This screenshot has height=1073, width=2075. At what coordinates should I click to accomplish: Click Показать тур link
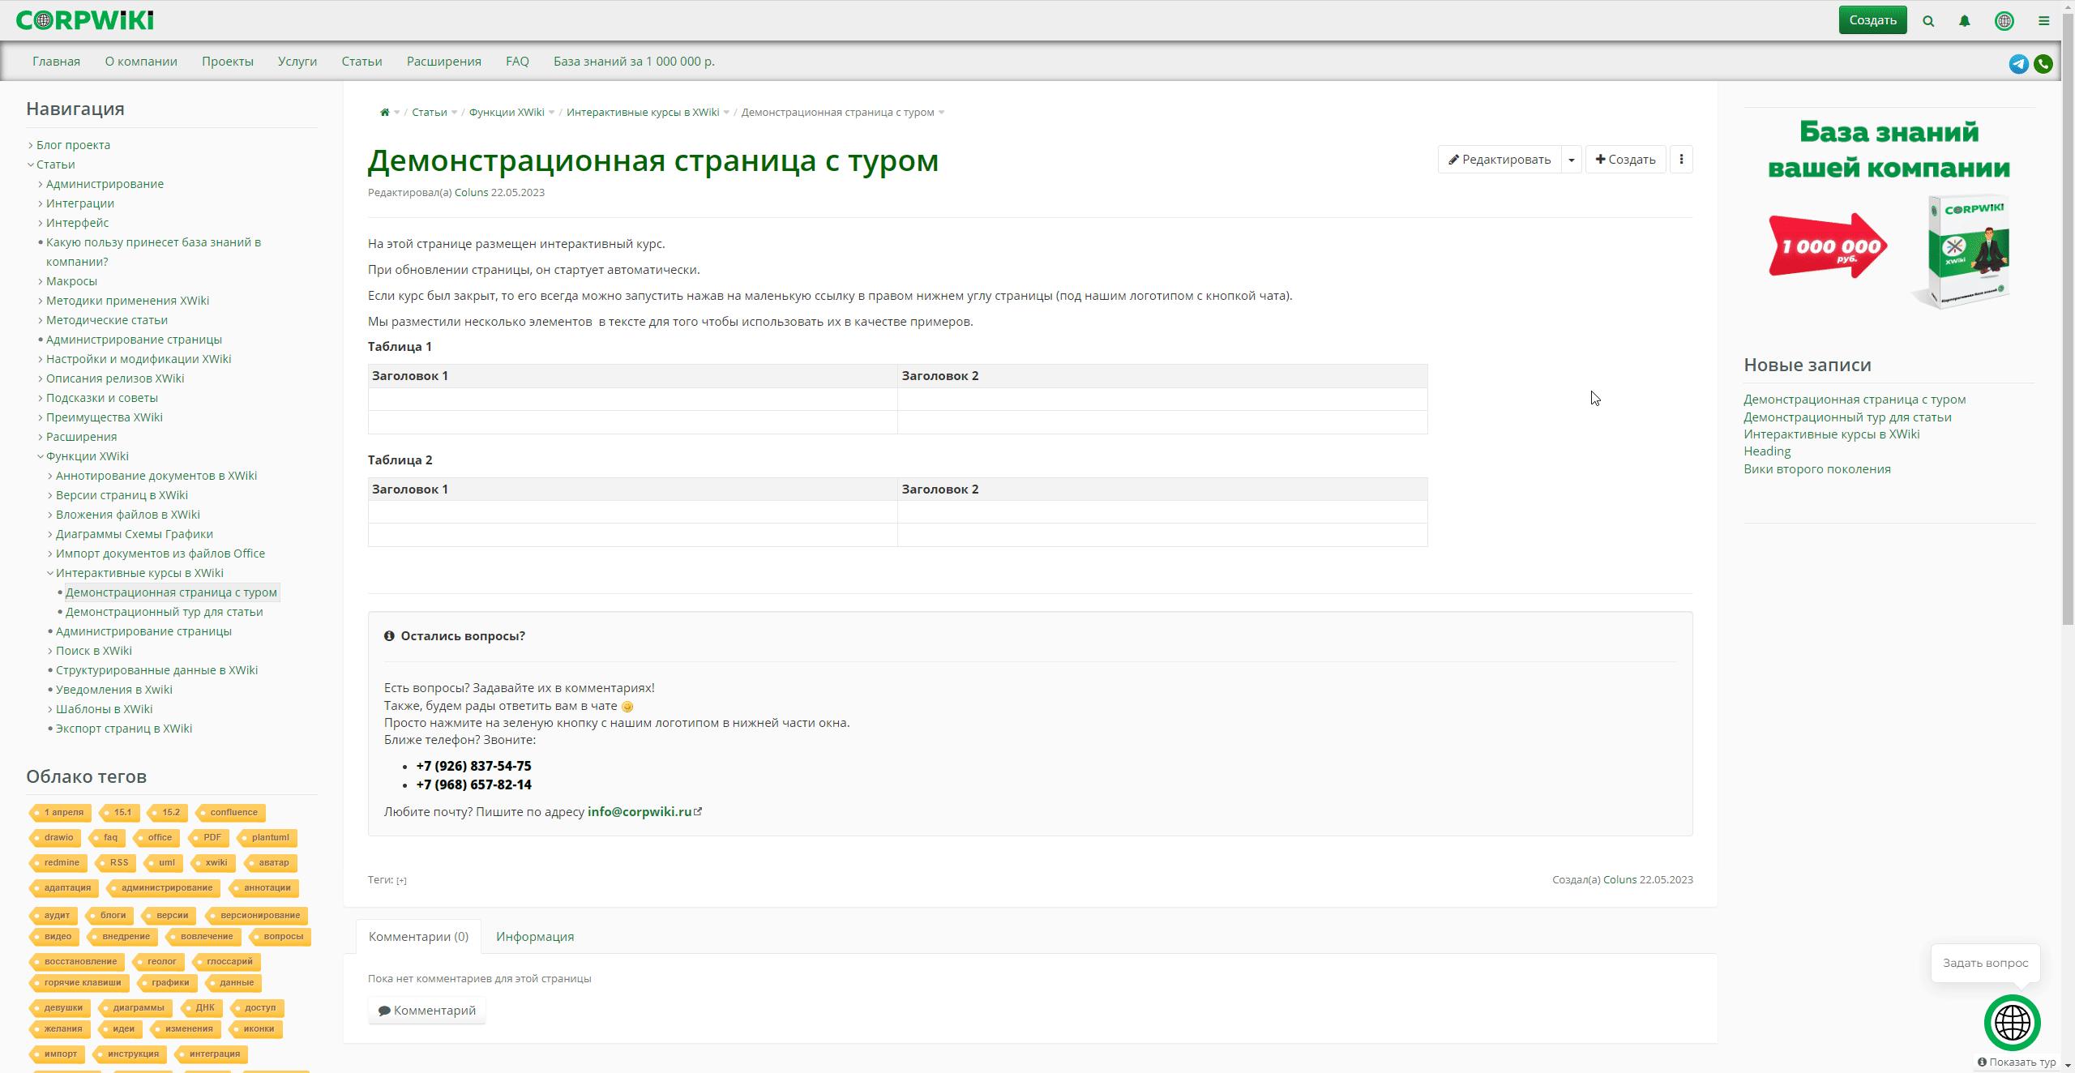2017,1062
